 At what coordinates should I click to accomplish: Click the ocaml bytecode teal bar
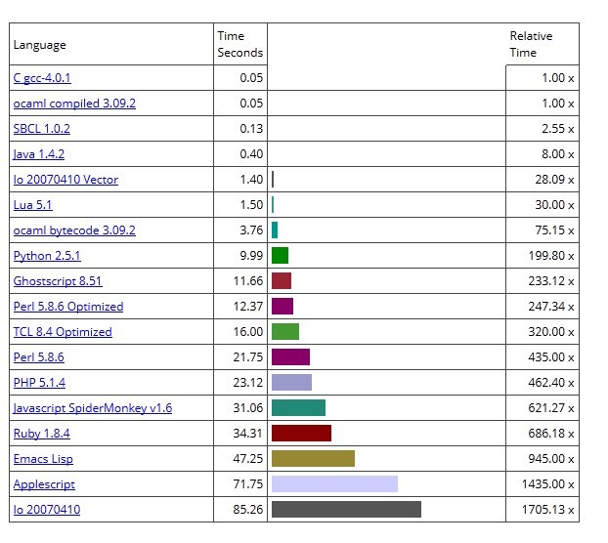click(x=275, y=230)
